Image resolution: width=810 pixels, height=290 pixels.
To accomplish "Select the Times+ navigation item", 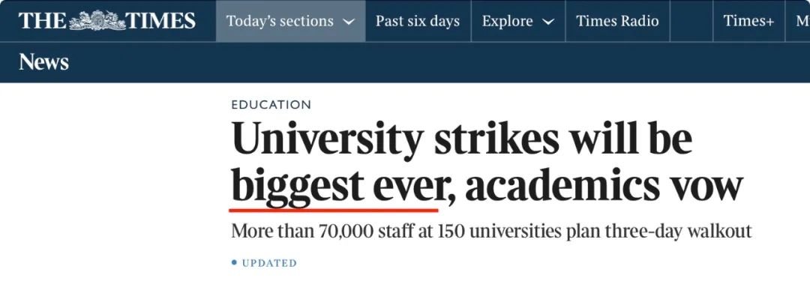I will (x=748, y=21).
